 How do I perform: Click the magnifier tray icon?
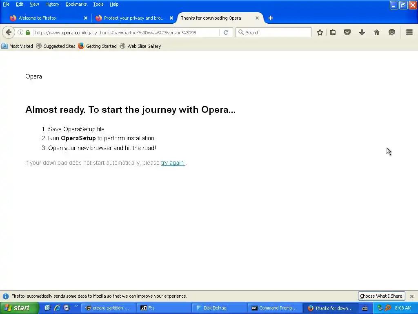[x=388, y=308]
